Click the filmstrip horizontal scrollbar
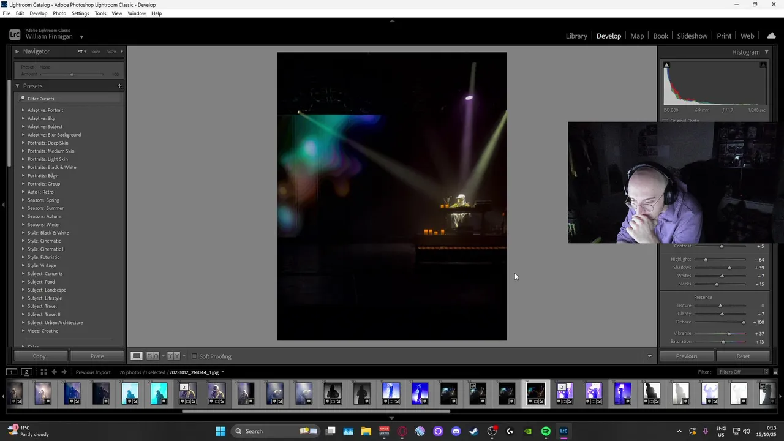784x441 pixels. click(x=316, y=411)
